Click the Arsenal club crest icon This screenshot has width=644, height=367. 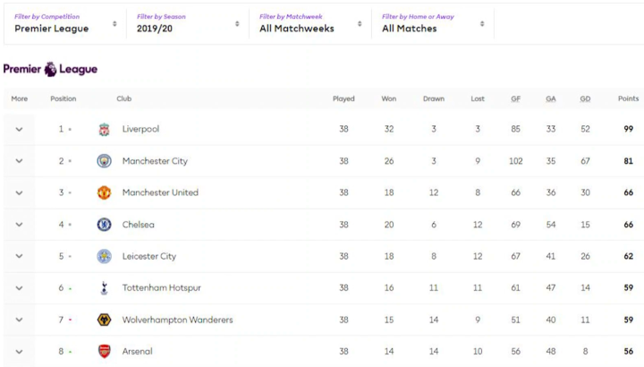105,351
